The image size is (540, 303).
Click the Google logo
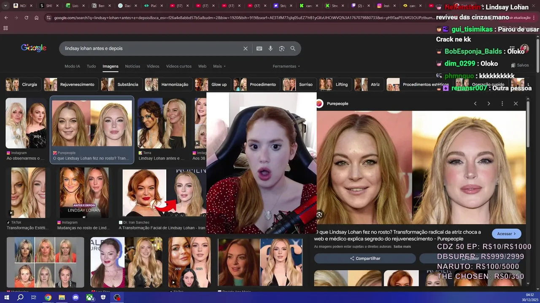click(x=34, y=48)
